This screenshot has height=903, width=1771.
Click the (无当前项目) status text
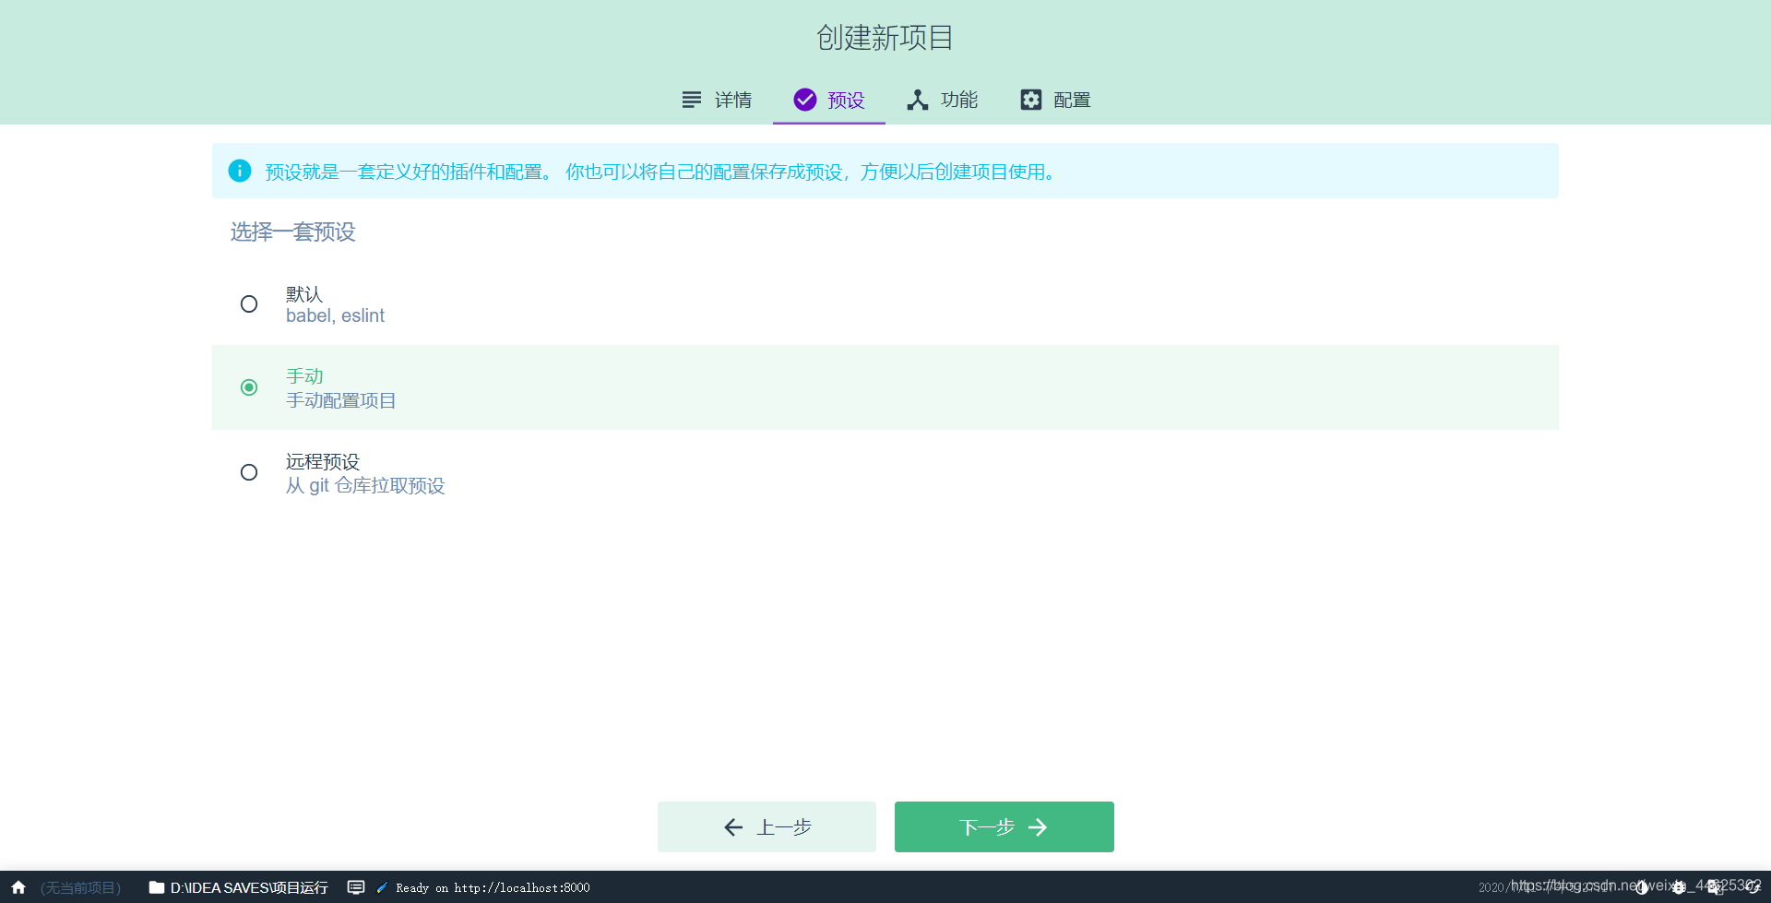pos(81,887)
